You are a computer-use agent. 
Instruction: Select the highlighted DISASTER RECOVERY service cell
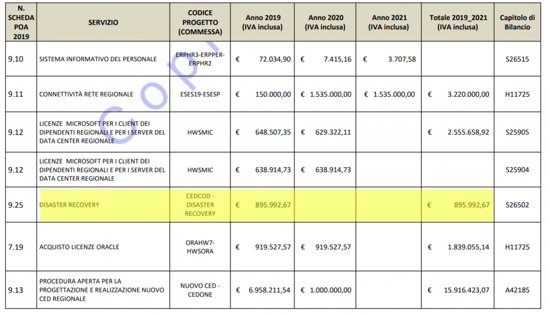70,205
